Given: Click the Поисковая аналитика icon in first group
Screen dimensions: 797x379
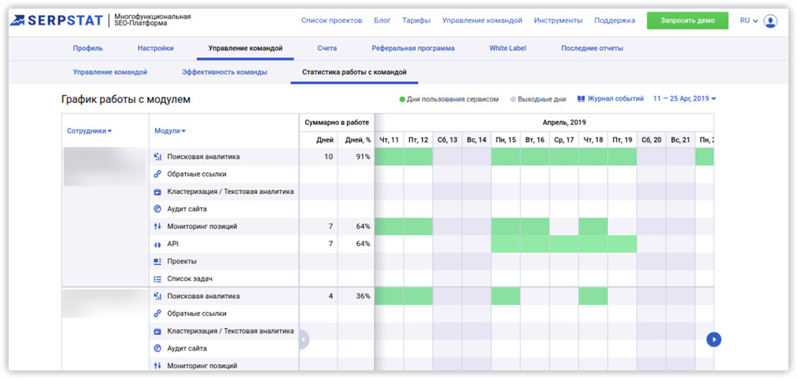Looking at the screenshot, I should tap(157, 157).
